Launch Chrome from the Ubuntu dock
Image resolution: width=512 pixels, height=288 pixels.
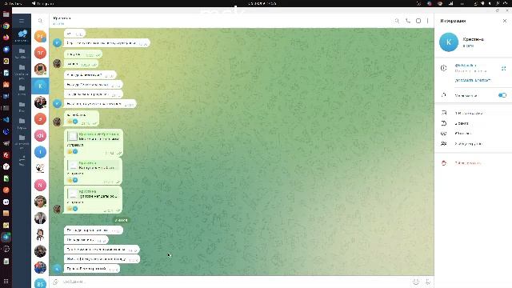tap(6, 26)
